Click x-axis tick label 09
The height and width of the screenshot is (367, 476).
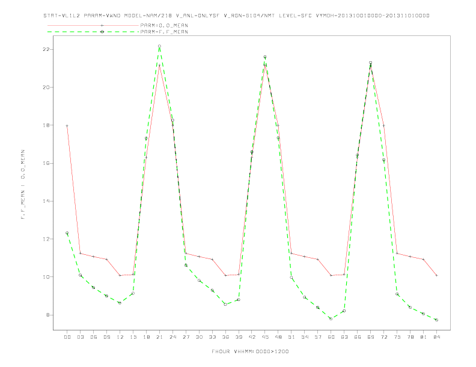click(x=106, y=337)
